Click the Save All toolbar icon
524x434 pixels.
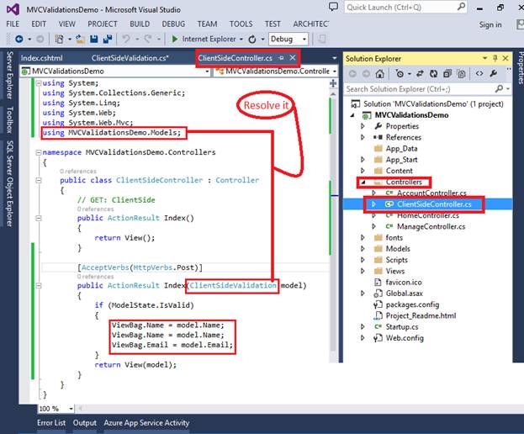pyautogui.click(x=108, y=40)
